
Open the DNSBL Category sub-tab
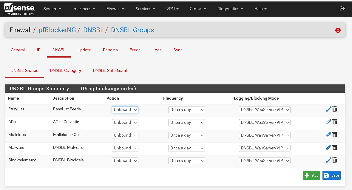tap(66, 70)
